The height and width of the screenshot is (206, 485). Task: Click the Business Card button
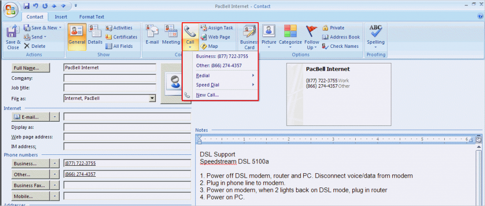[x=249, y=37]
